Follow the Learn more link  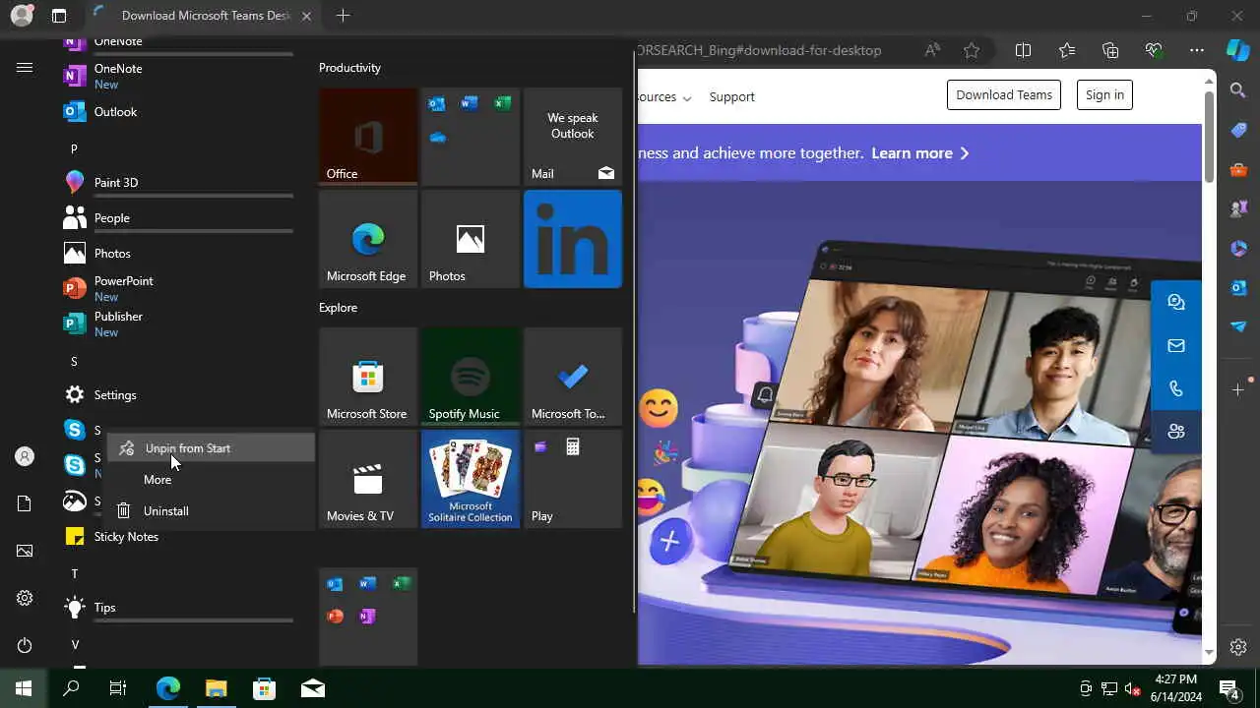coord(919,153)
